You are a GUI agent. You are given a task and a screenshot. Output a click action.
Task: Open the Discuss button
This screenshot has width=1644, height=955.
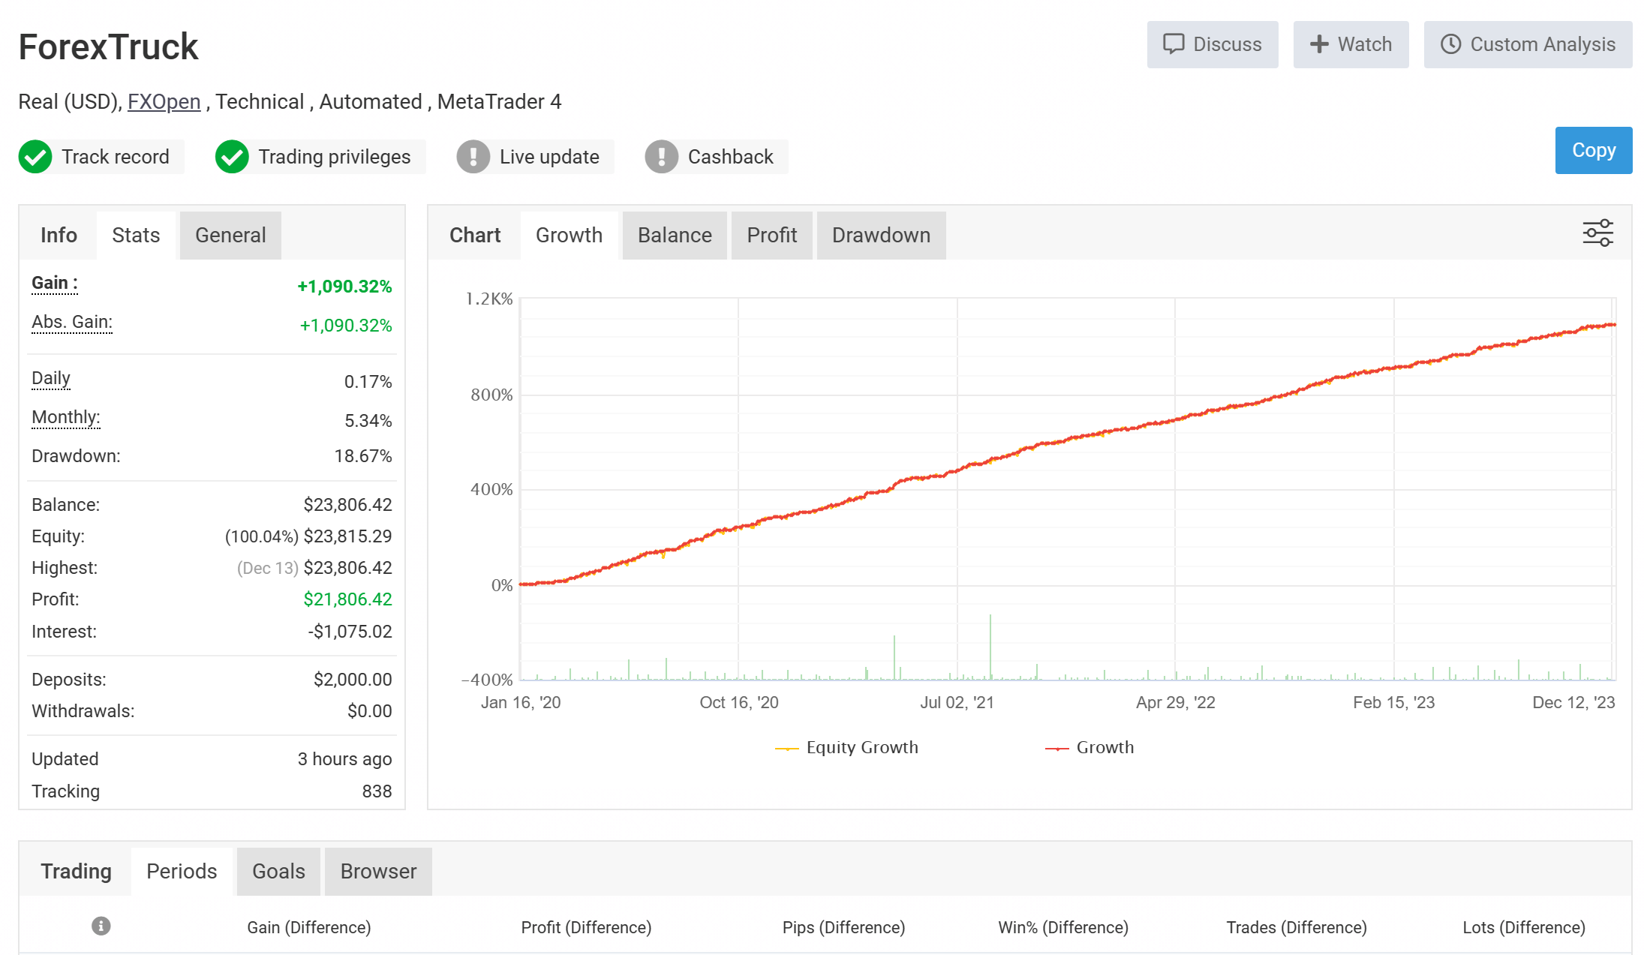point(1212,44)
